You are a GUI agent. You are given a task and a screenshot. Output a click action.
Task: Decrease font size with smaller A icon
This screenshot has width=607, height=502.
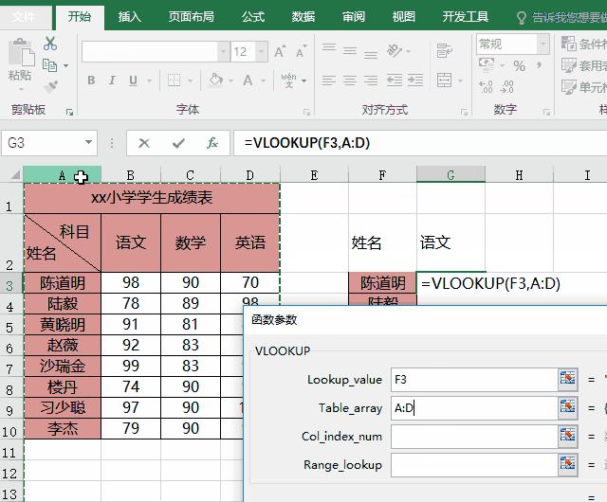(x=302, y=51)
